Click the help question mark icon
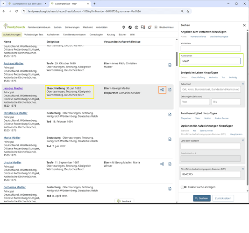 coord(136,27)
